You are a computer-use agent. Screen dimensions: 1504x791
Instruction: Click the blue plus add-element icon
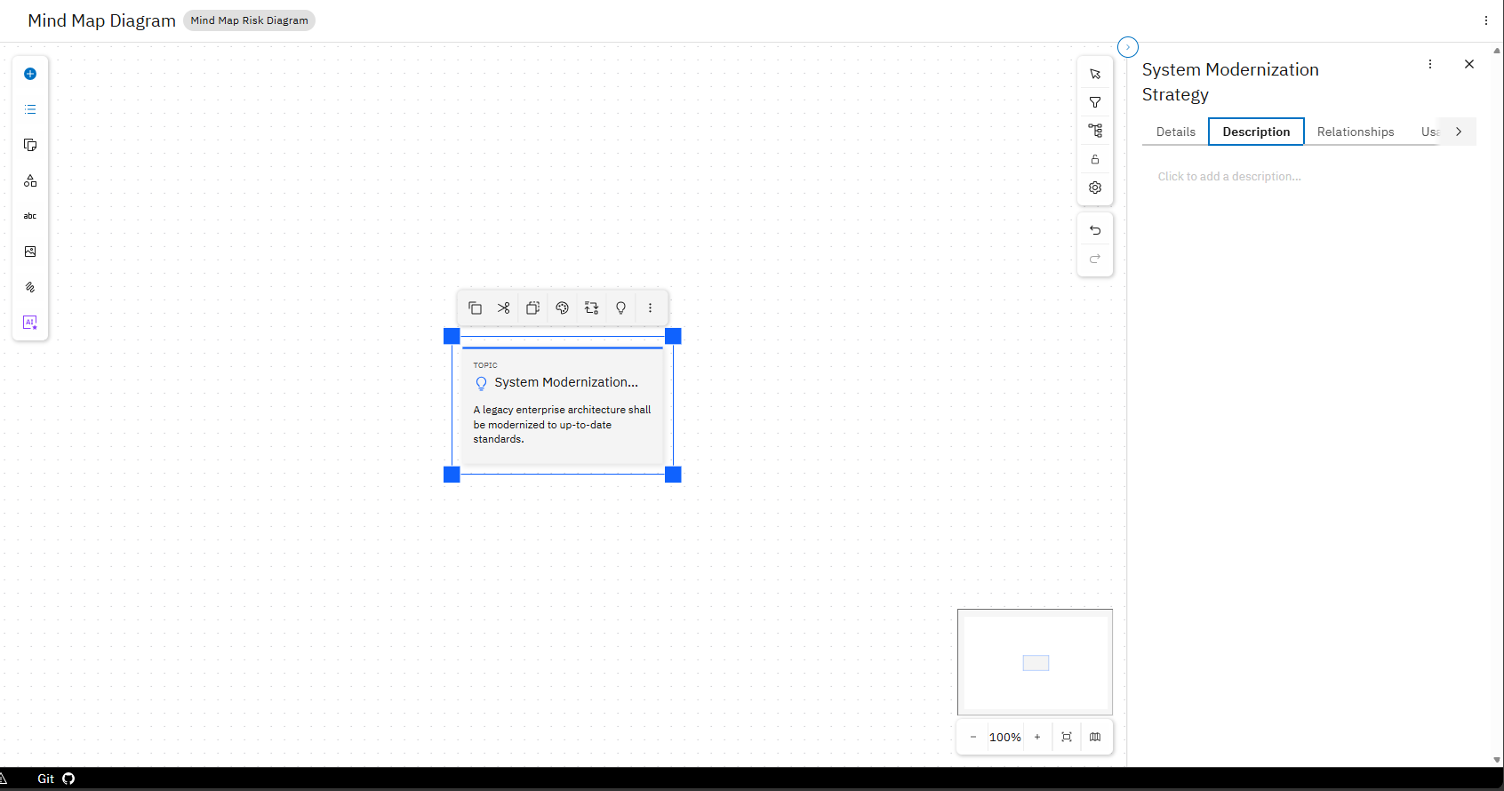click(30, 74)
